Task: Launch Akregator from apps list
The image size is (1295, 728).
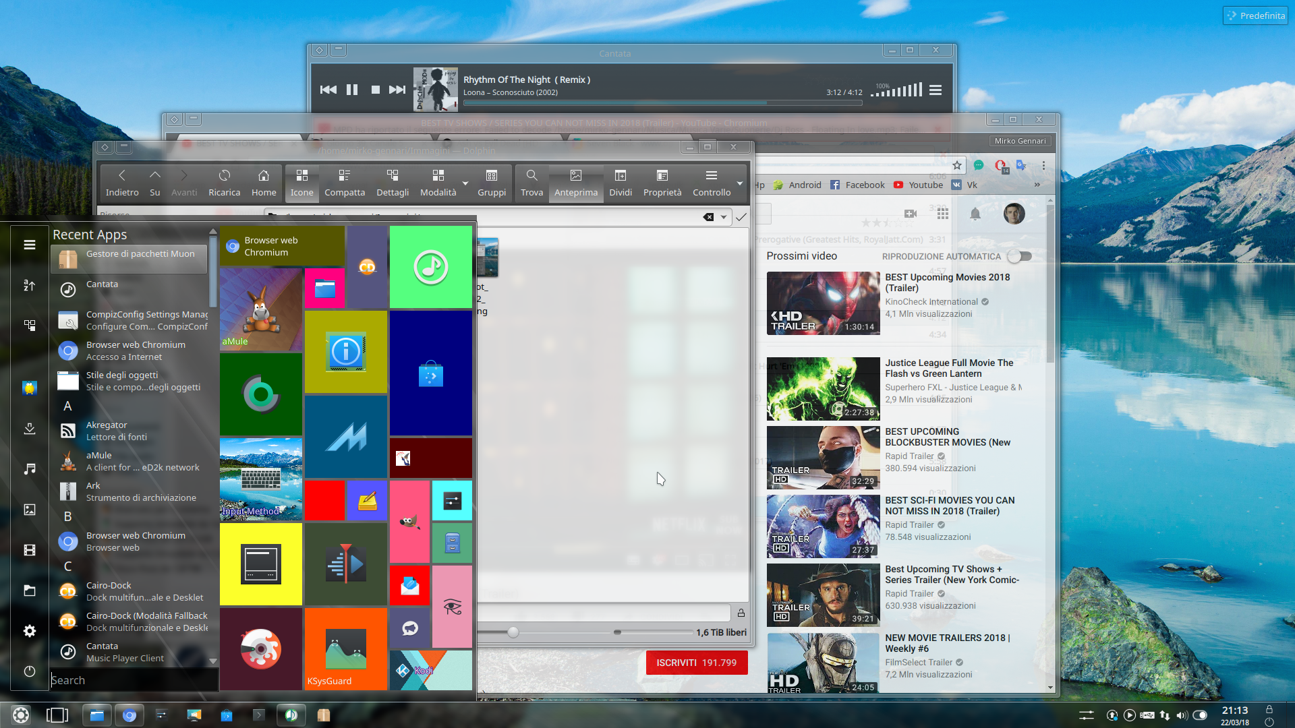Action: 129,431
